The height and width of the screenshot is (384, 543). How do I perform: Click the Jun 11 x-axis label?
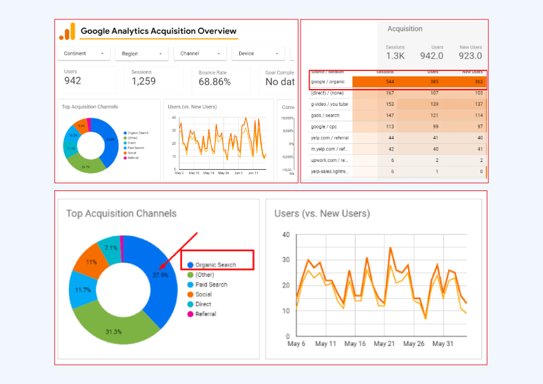[x=253, y=173]
